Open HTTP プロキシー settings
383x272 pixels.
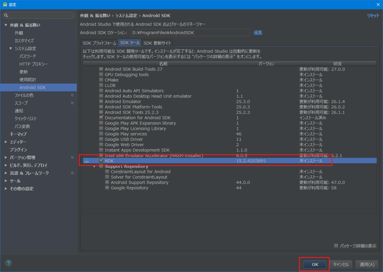click(x=34, y=64)
